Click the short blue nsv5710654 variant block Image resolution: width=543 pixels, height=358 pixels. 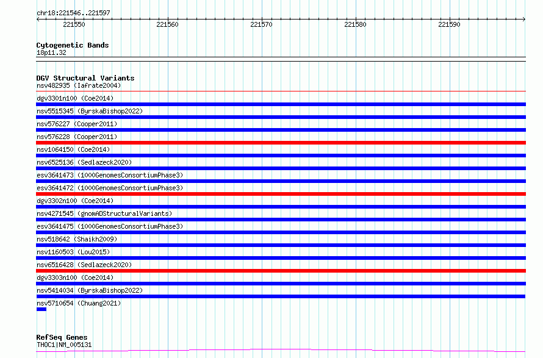[41, 309]
